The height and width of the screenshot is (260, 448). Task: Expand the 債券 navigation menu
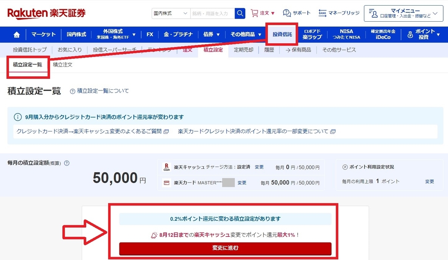tap(212, 34)
